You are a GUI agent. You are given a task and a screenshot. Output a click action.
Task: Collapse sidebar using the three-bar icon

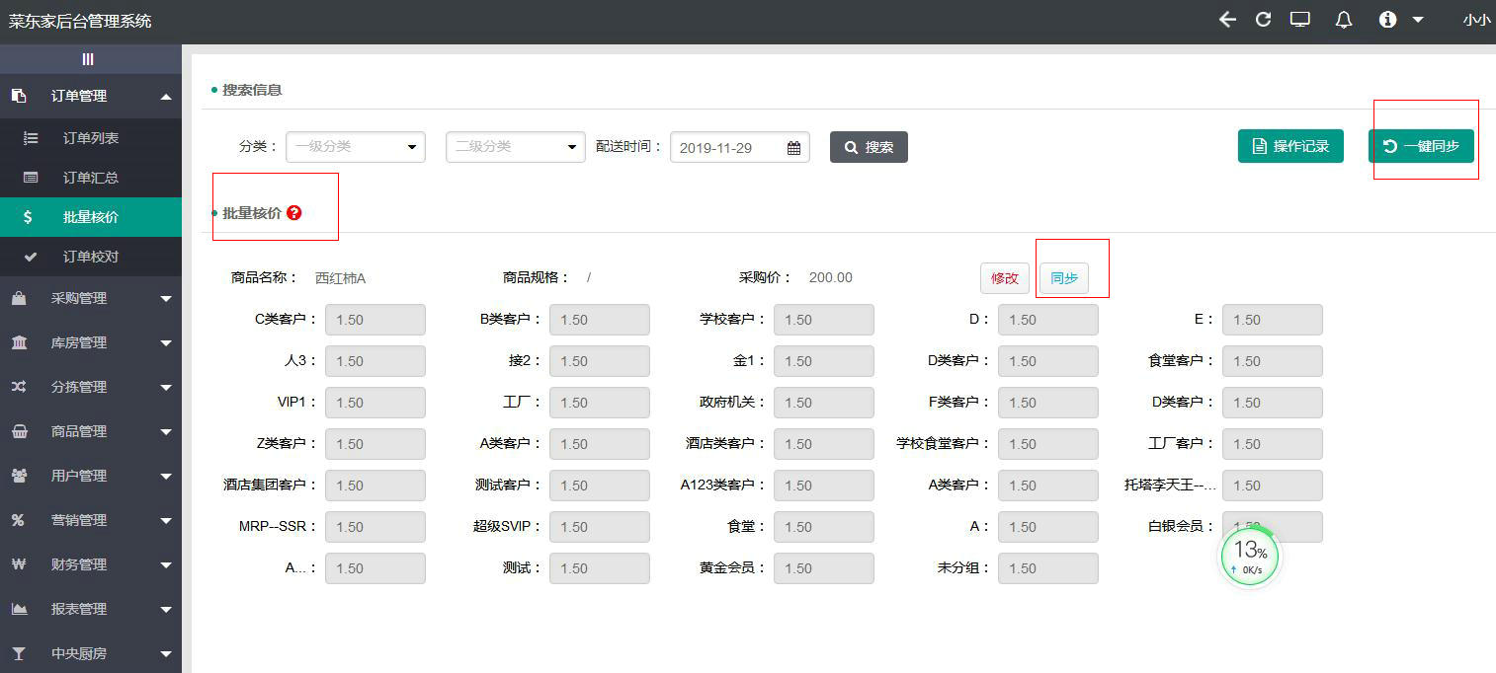coord(88,59)
